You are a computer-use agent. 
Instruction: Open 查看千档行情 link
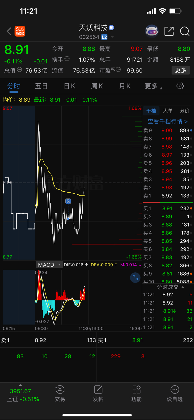pos(167,122)
